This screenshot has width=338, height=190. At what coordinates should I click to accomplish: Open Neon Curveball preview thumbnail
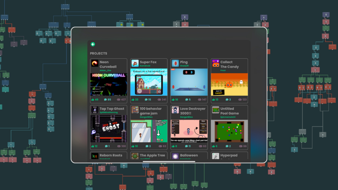(109, 84)
